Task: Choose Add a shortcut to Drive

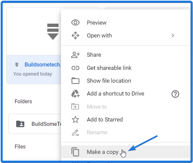Action: click(126, 94)
